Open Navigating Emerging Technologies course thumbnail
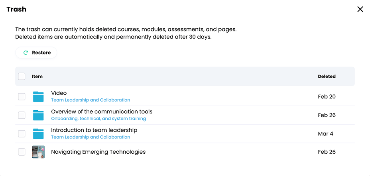Screen dimensions: 370x176 pos(38,152)
